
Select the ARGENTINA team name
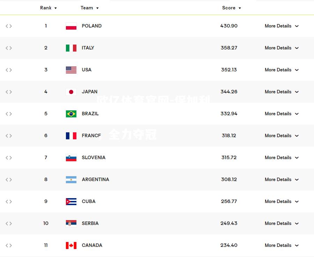pyautogui.click(x=95, y=179)
